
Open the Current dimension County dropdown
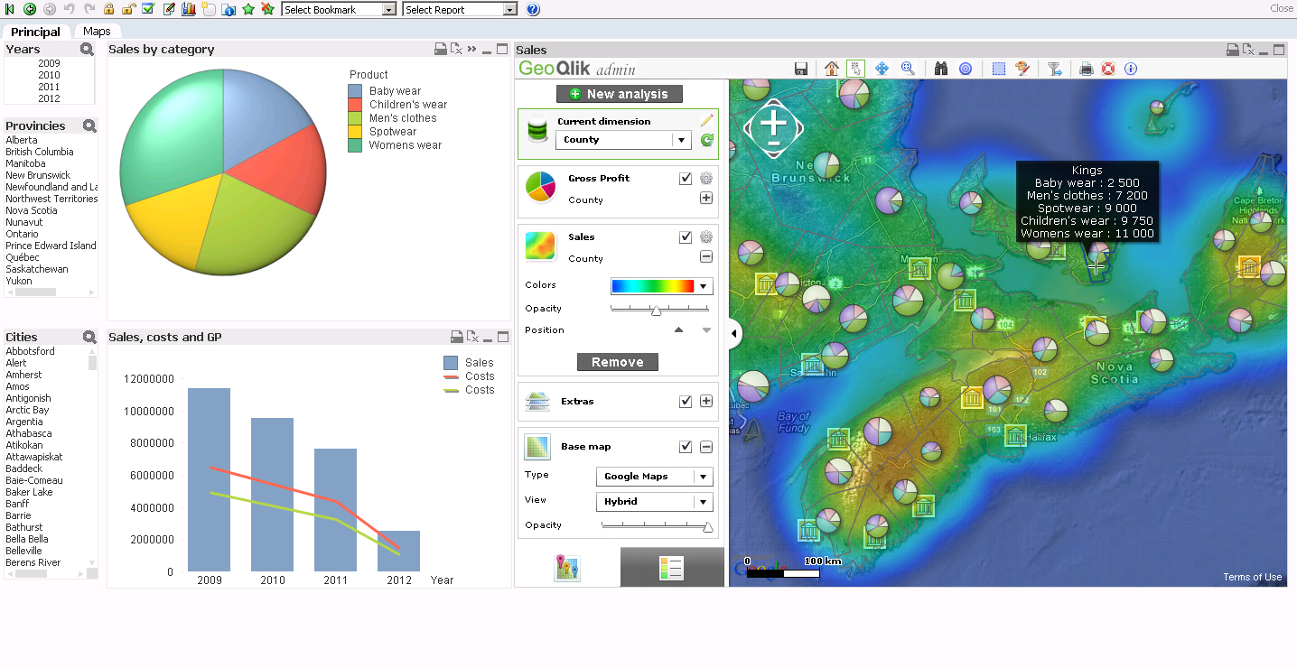point(622,140)
